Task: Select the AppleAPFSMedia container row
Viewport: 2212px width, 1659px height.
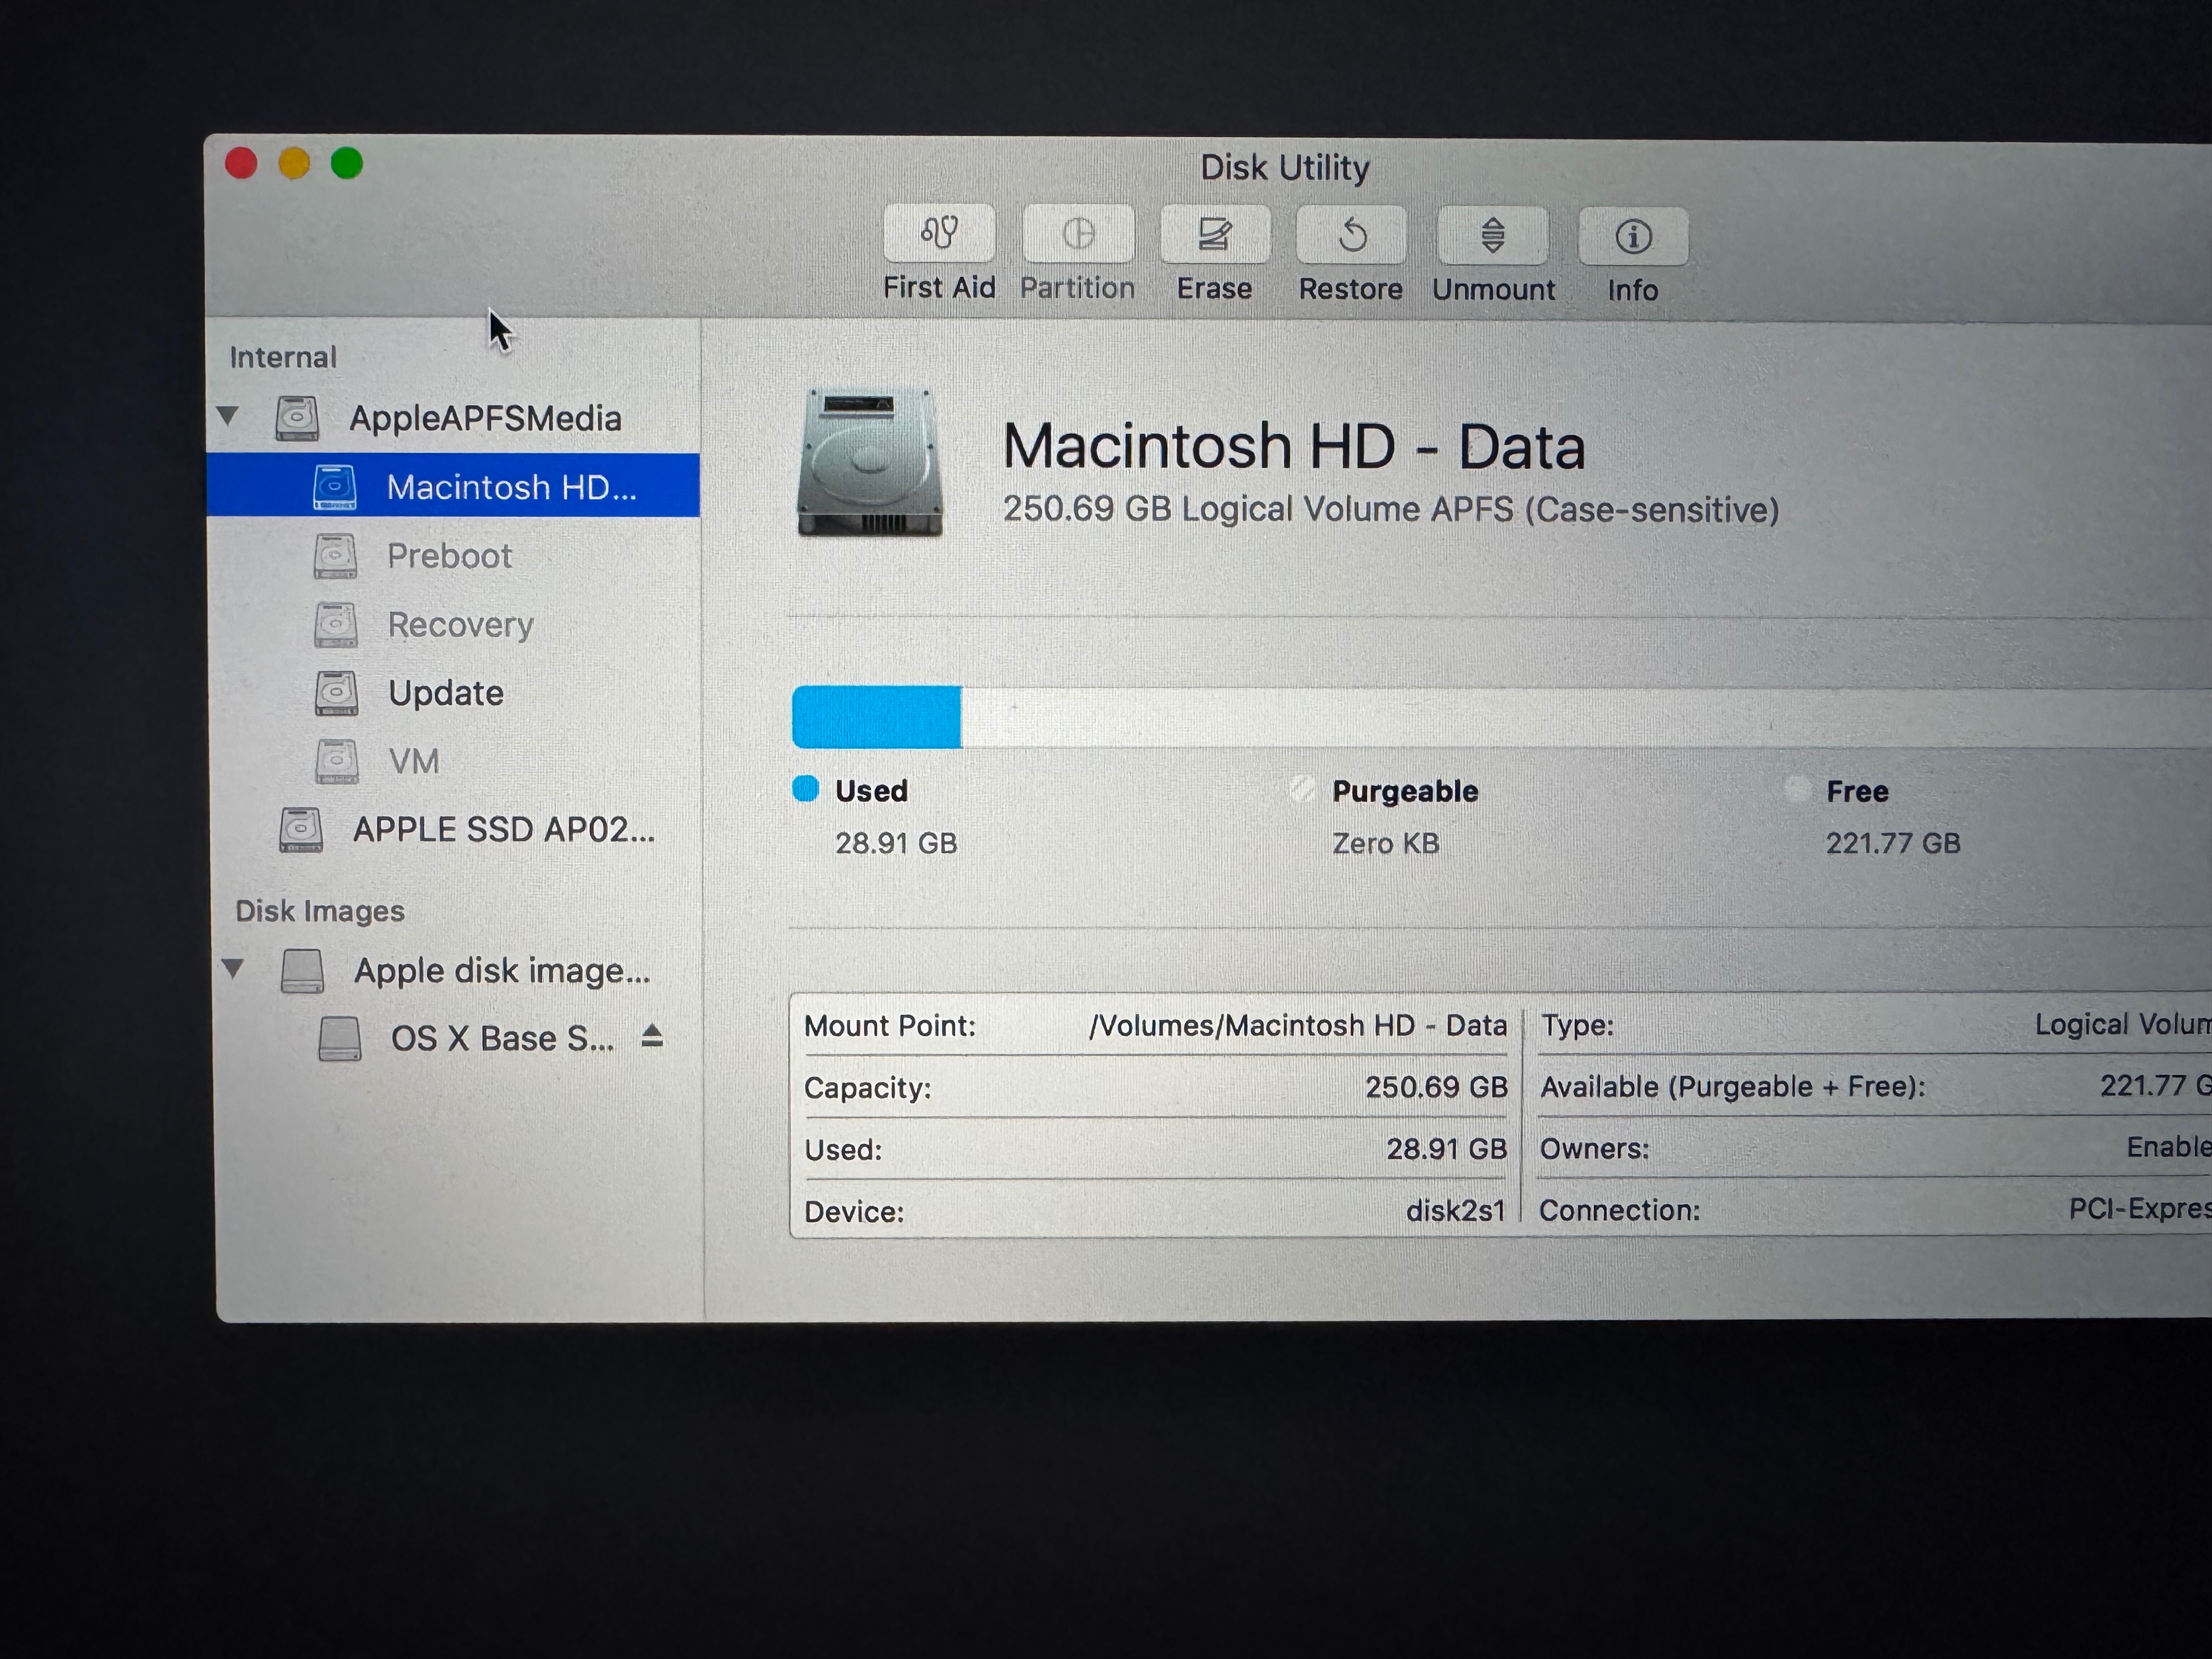Action: point(453,418)
